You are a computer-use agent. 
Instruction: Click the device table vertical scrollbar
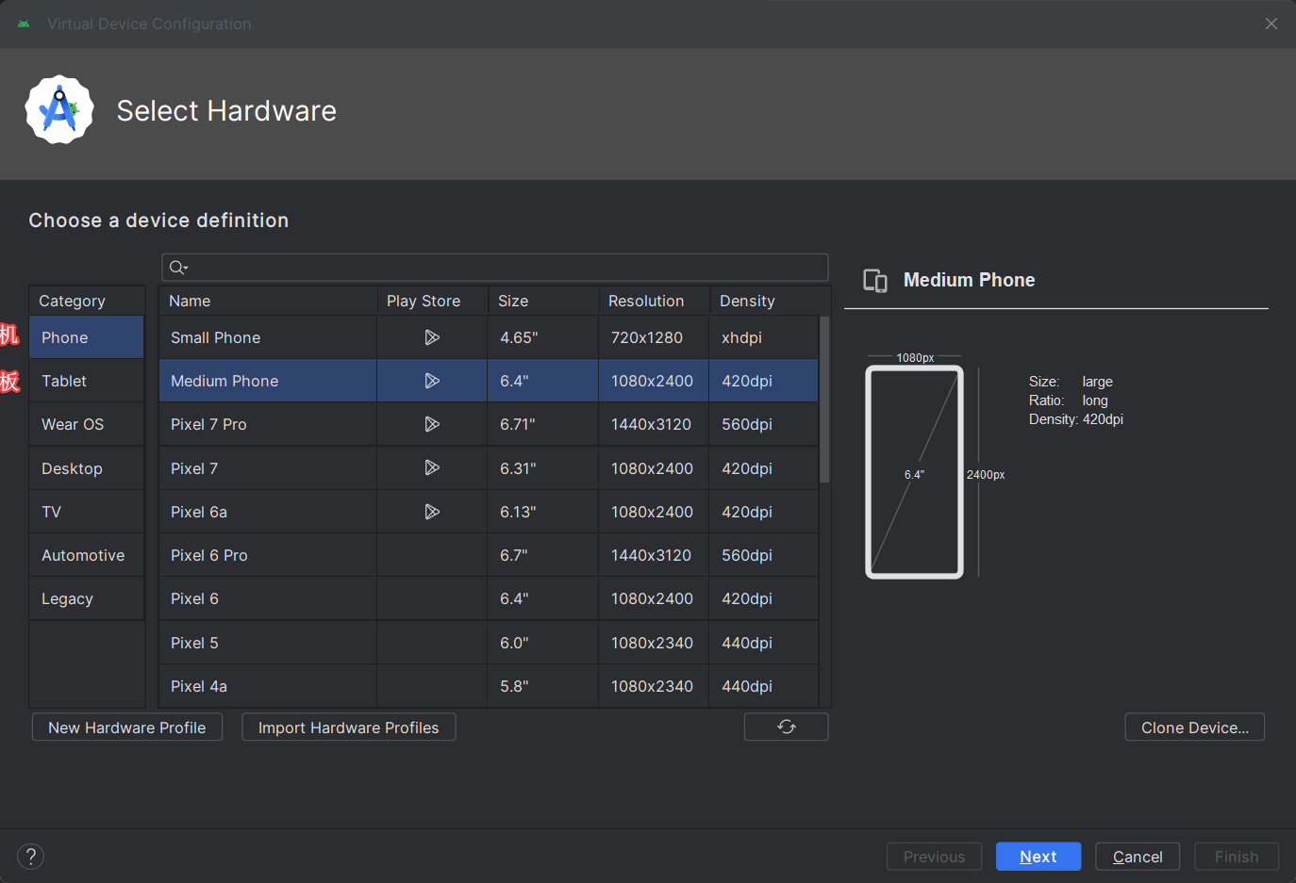click(x=824, y=400)
